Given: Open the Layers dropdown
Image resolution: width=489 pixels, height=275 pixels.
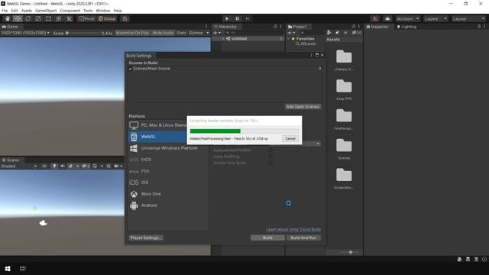Looking at the screenshot, I should point(436,18).
